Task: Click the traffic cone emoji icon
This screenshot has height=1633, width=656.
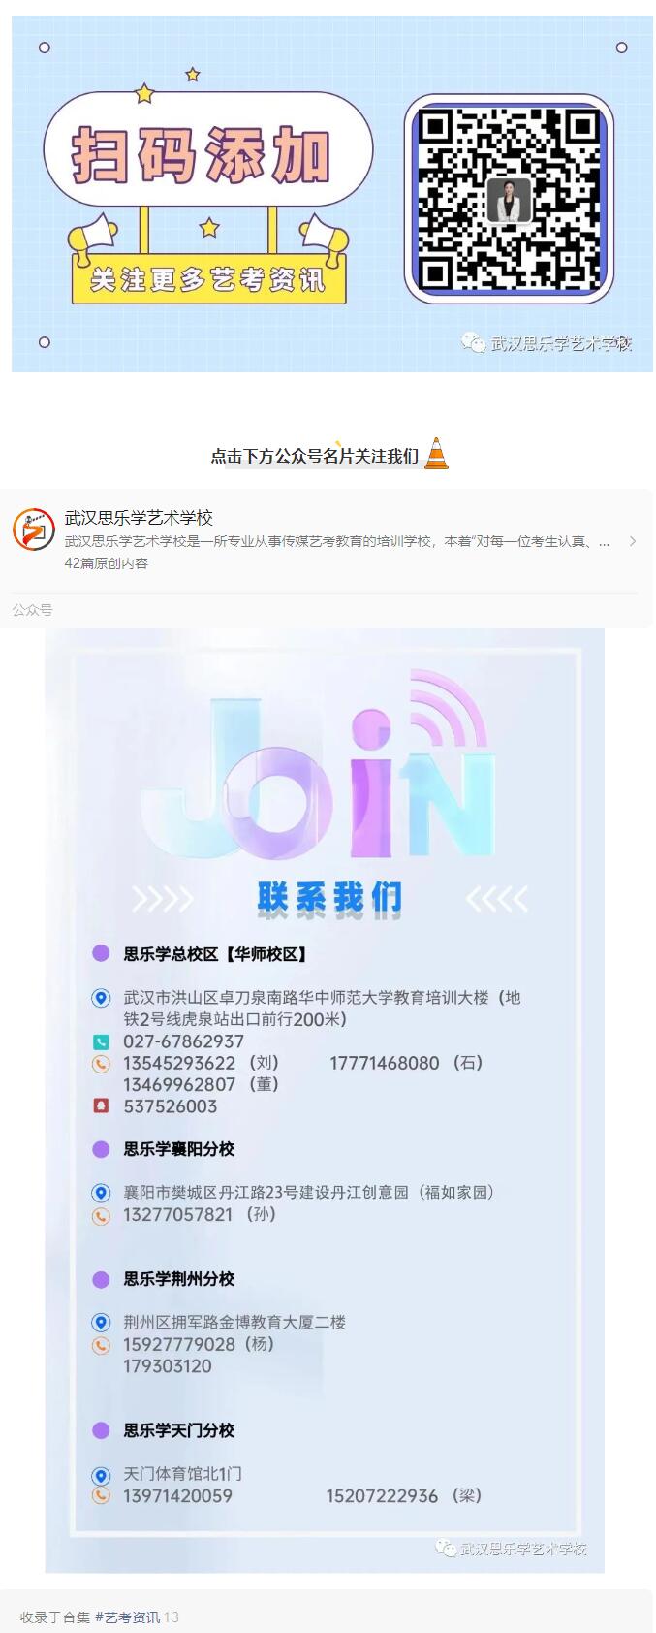Action: (437, 454)
